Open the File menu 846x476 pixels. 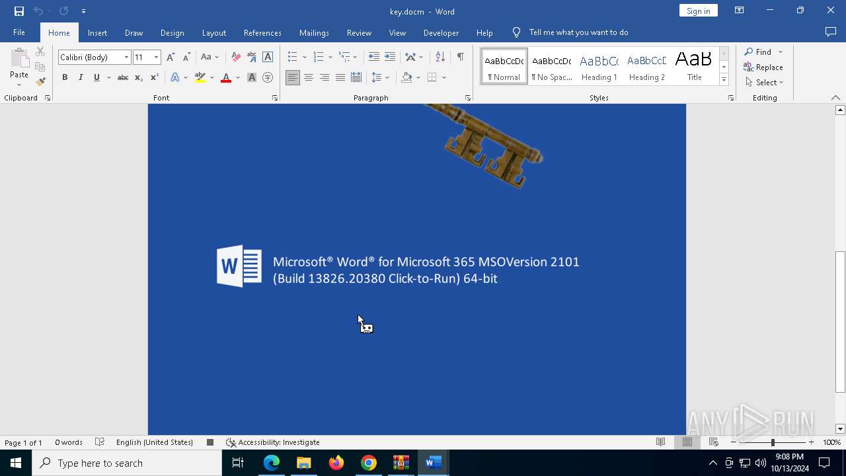[19, 32]
